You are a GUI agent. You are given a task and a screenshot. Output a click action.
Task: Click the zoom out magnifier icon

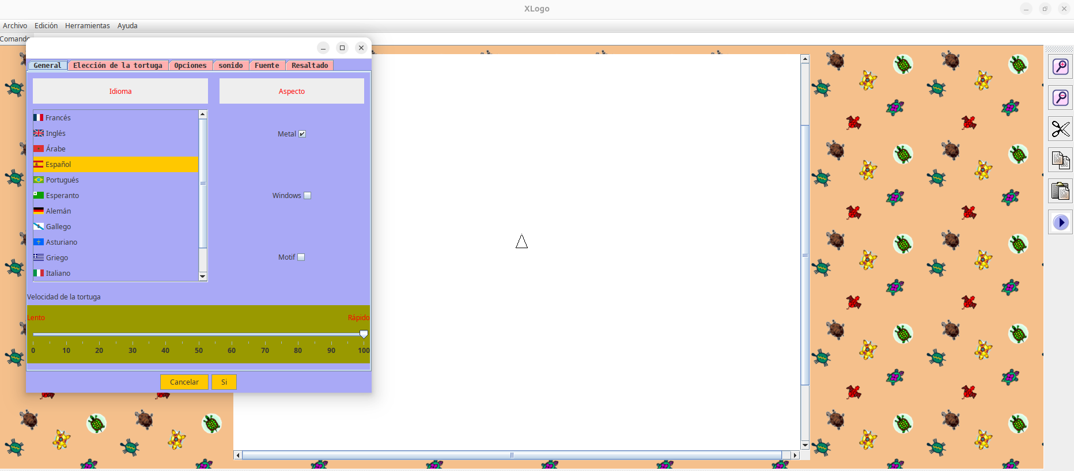pos(1060,98)
